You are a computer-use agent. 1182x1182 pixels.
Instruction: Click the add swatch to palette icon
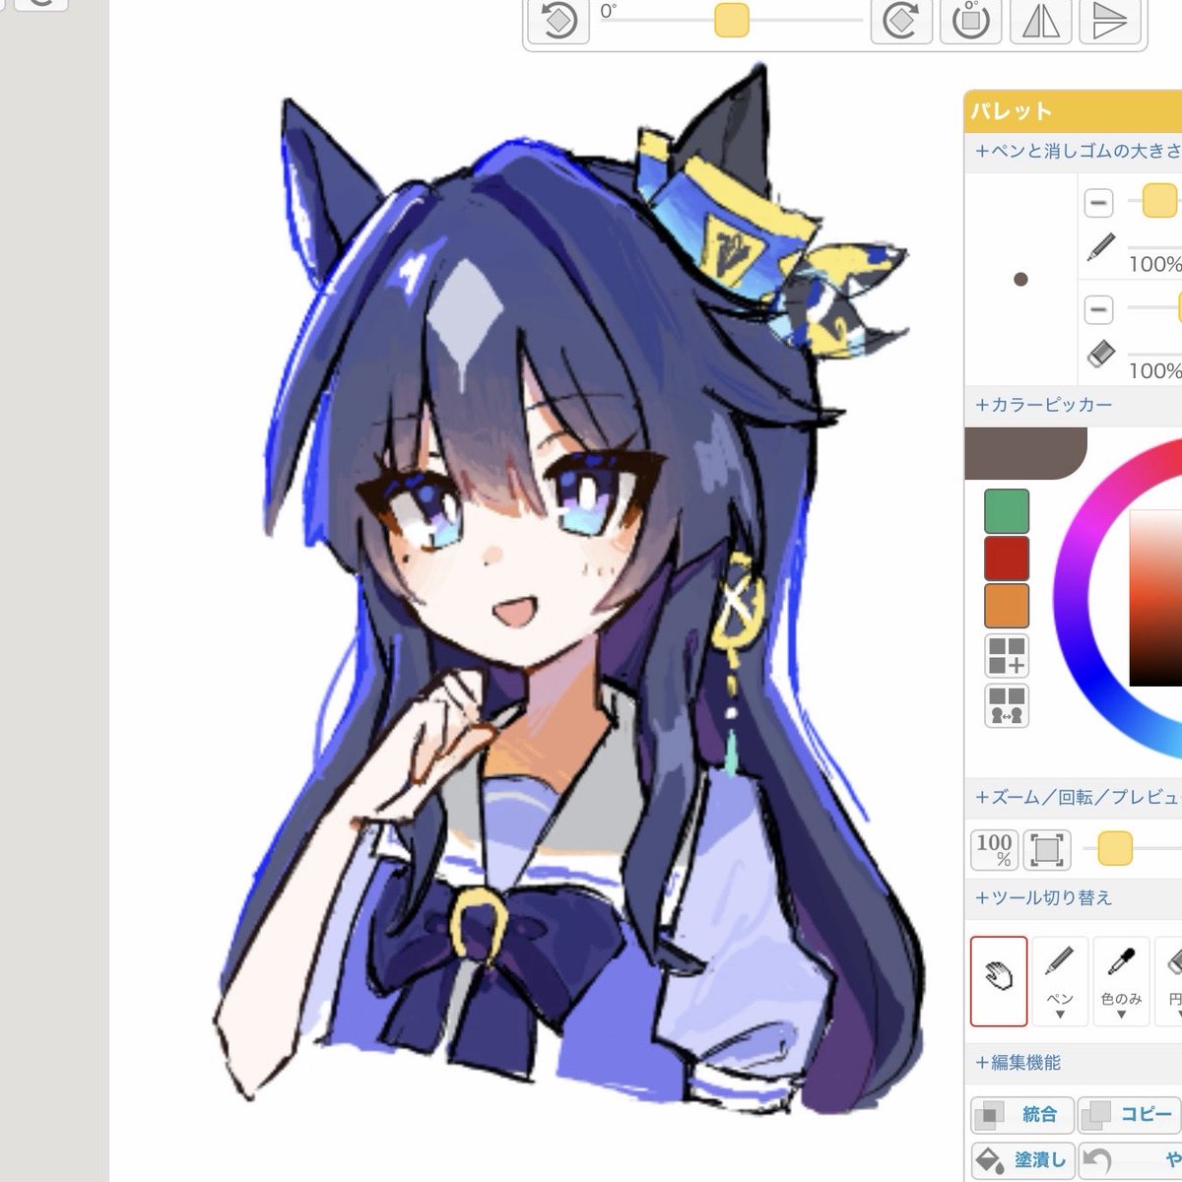coord(1007,656)
